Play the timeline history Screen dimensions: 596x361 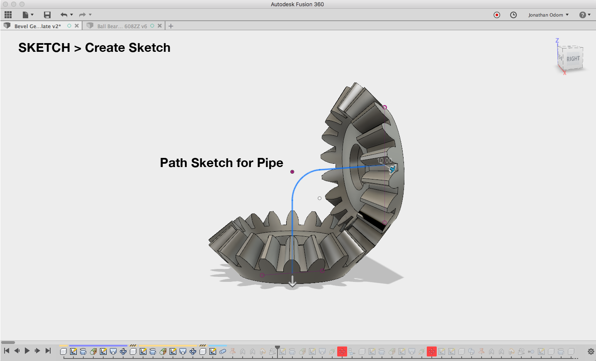point(27,351)
